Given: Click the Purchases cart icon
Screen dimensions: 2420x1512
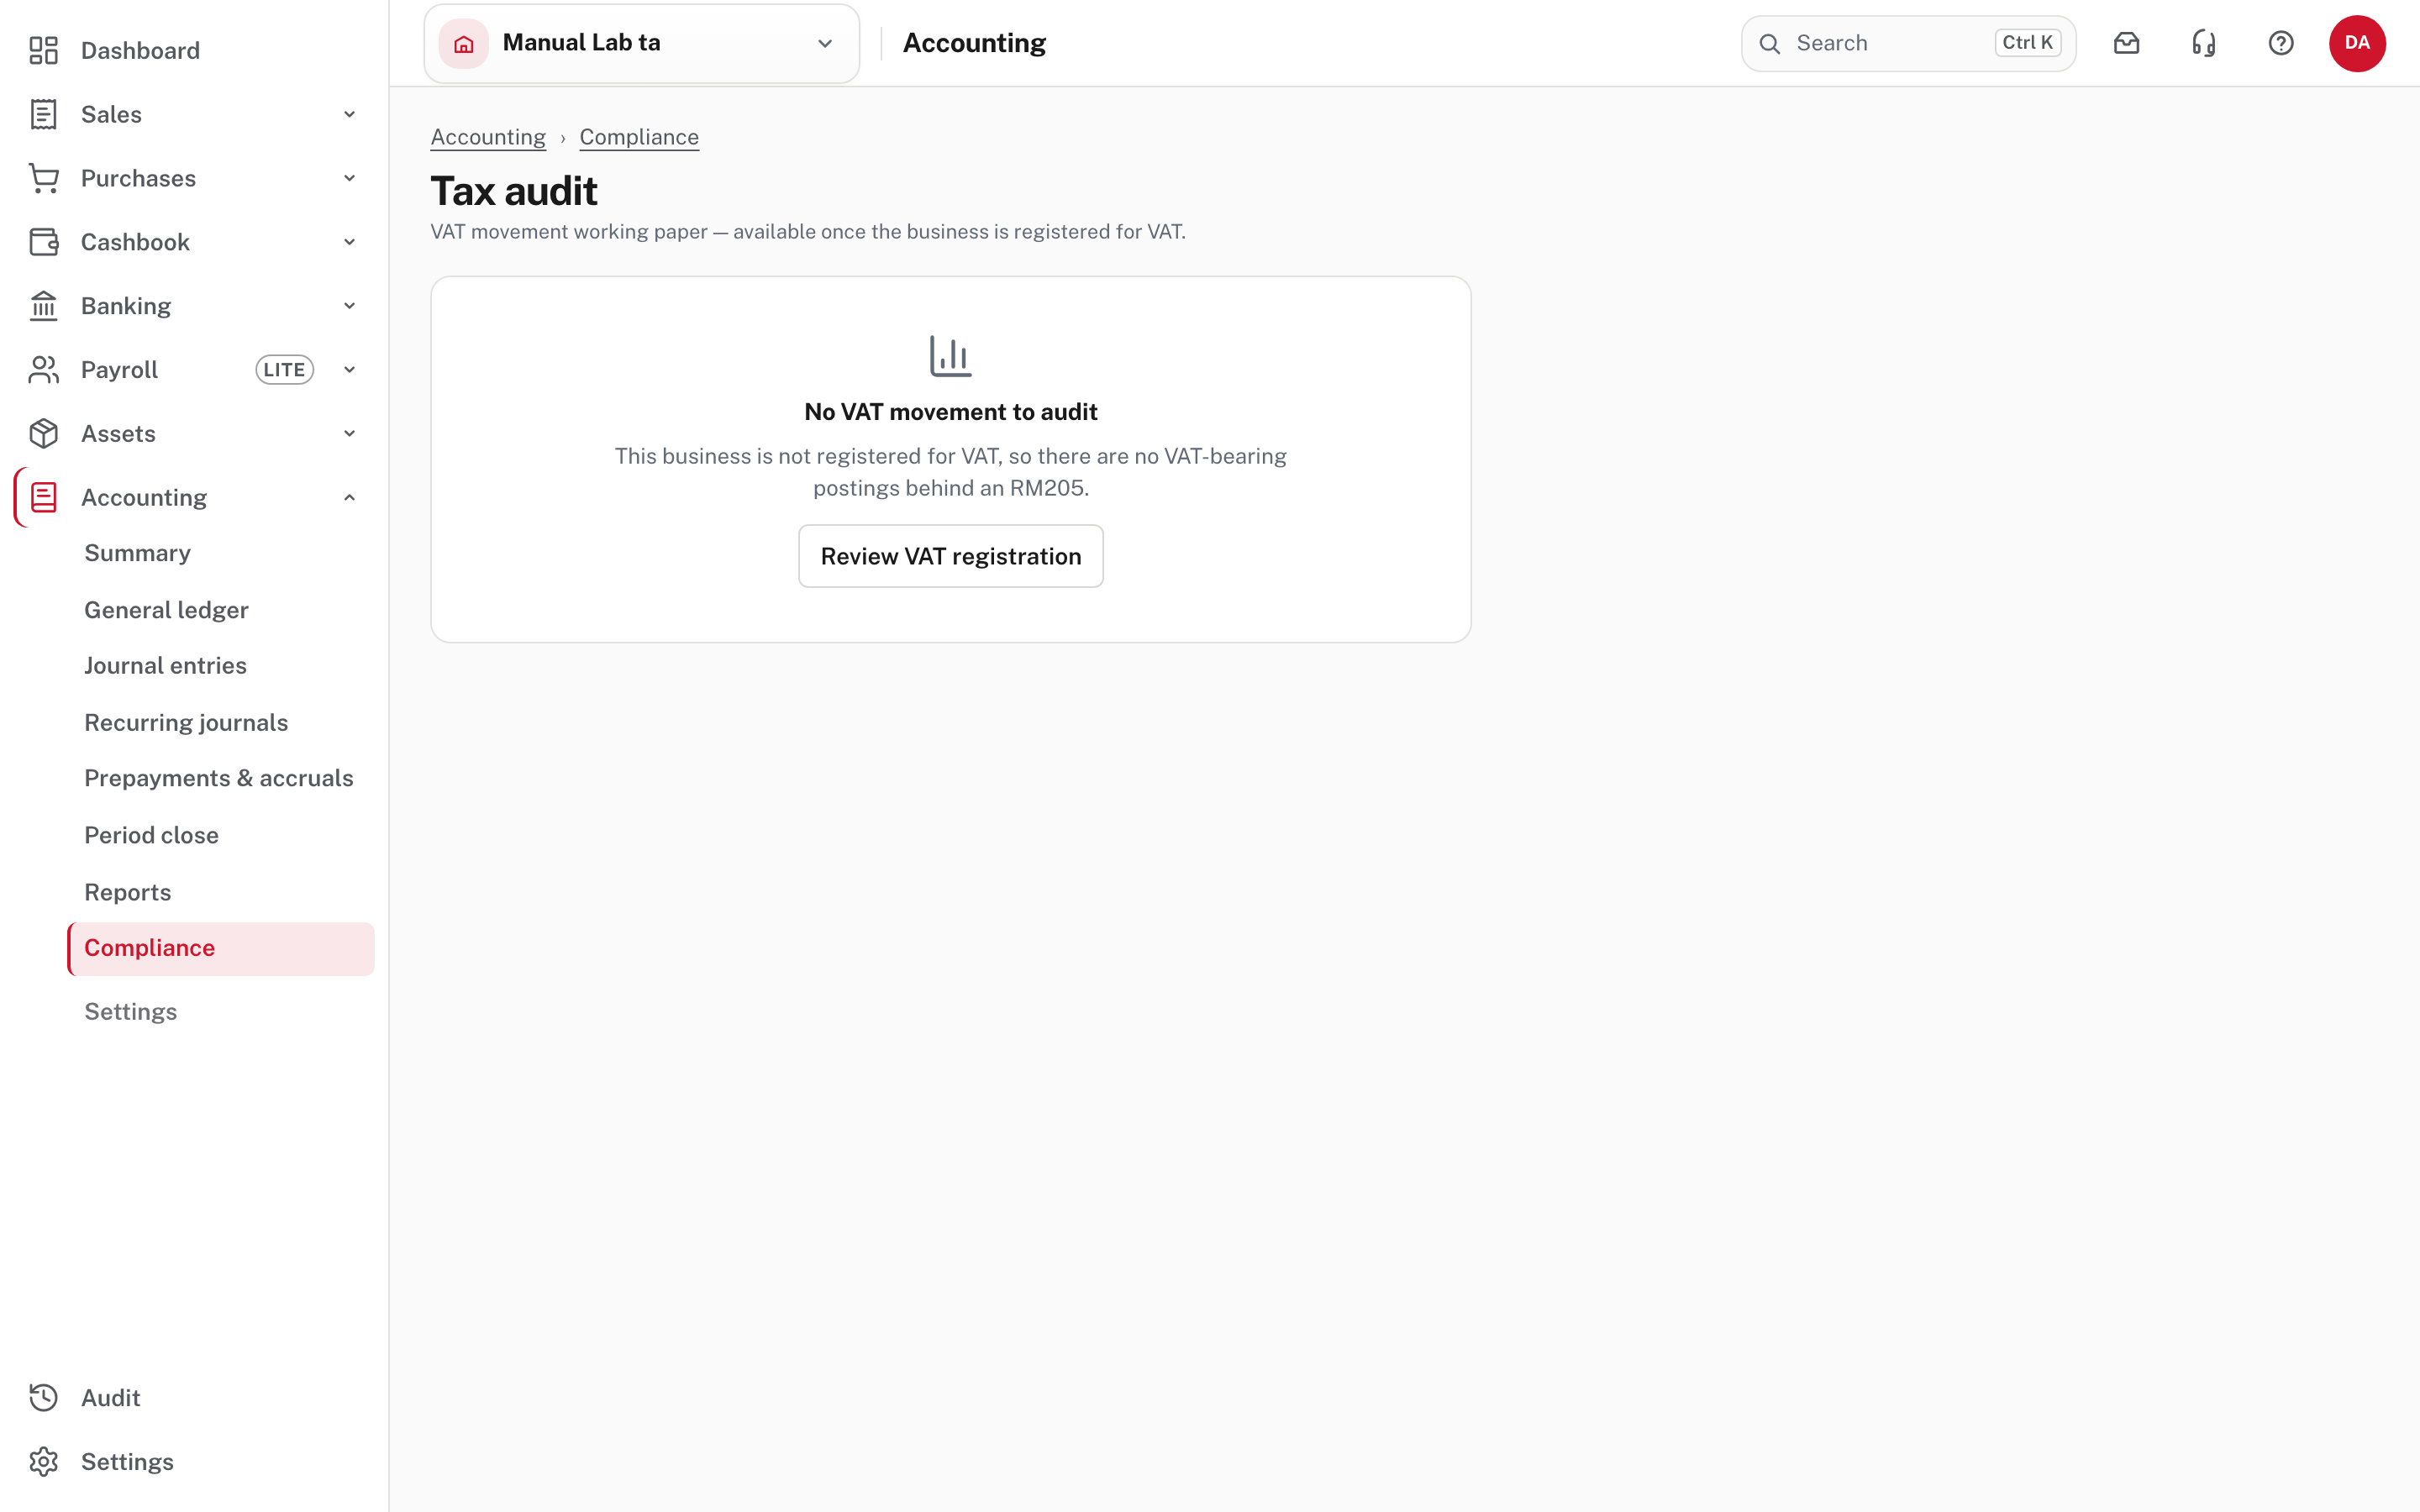Looking at the screenshot, I should [x=43, y=178].
